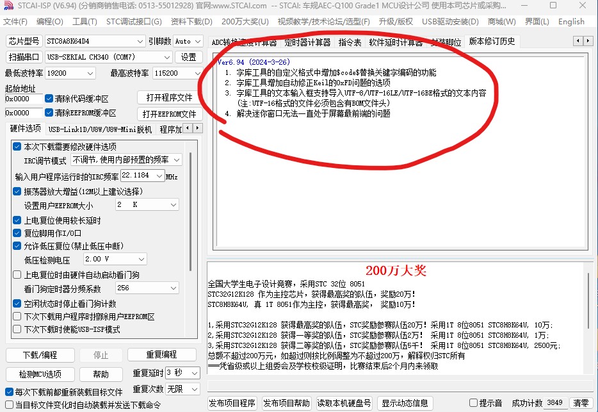This screenshot has width=598, height=412.
Task: Click 检测MCU选项 button
Action: pyautogui.click(x=40, y=374)
